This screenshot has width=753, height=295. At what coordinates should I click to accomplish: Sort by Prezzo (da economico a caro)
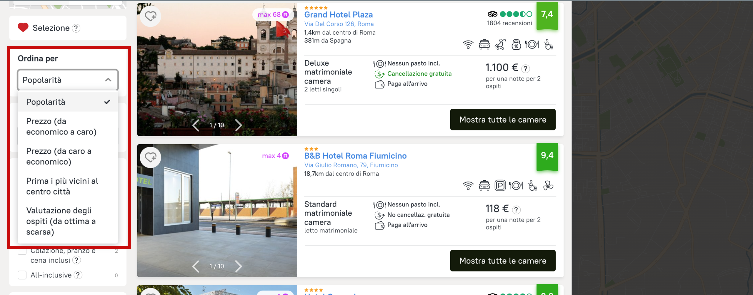pyautogui.click(x=61, y=127)
